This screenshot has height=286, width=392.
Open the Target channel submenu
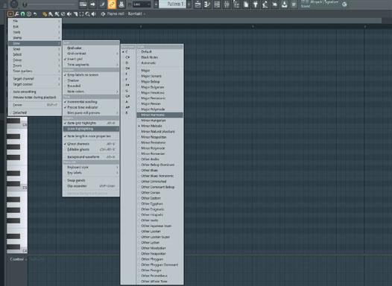point(35,79)
